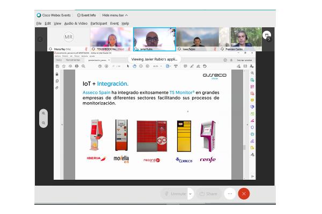Screen dimensions: 322x214
Task: Choose the selection arrow tool in Acrobat
Action: (x=128, y=66)
